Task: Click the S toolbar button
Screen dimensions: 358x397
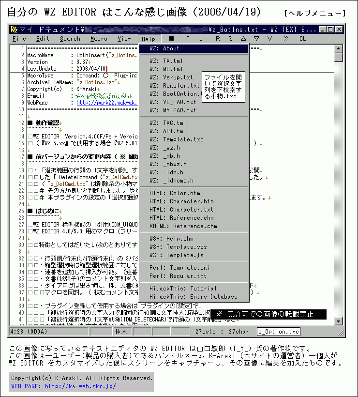Action: click(230, 39)
